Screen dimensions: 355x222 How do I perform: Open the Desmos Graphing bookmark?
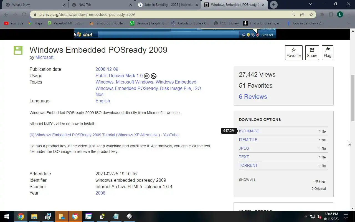click(x=149, y=23)
